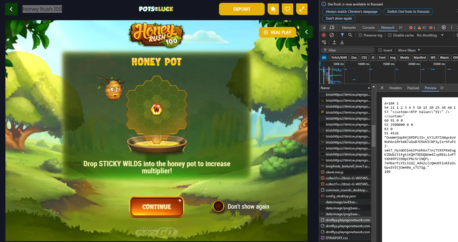Viewport: 458px width, 242px height.
Task: Switch to REAL PLAY mode
Action: [x=277, y=32]
